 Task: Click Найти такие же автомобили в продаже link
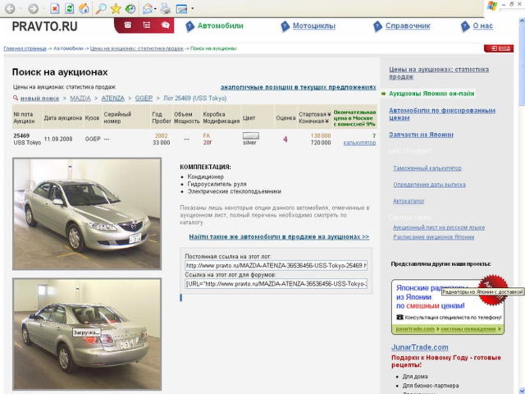coord(279,237)
